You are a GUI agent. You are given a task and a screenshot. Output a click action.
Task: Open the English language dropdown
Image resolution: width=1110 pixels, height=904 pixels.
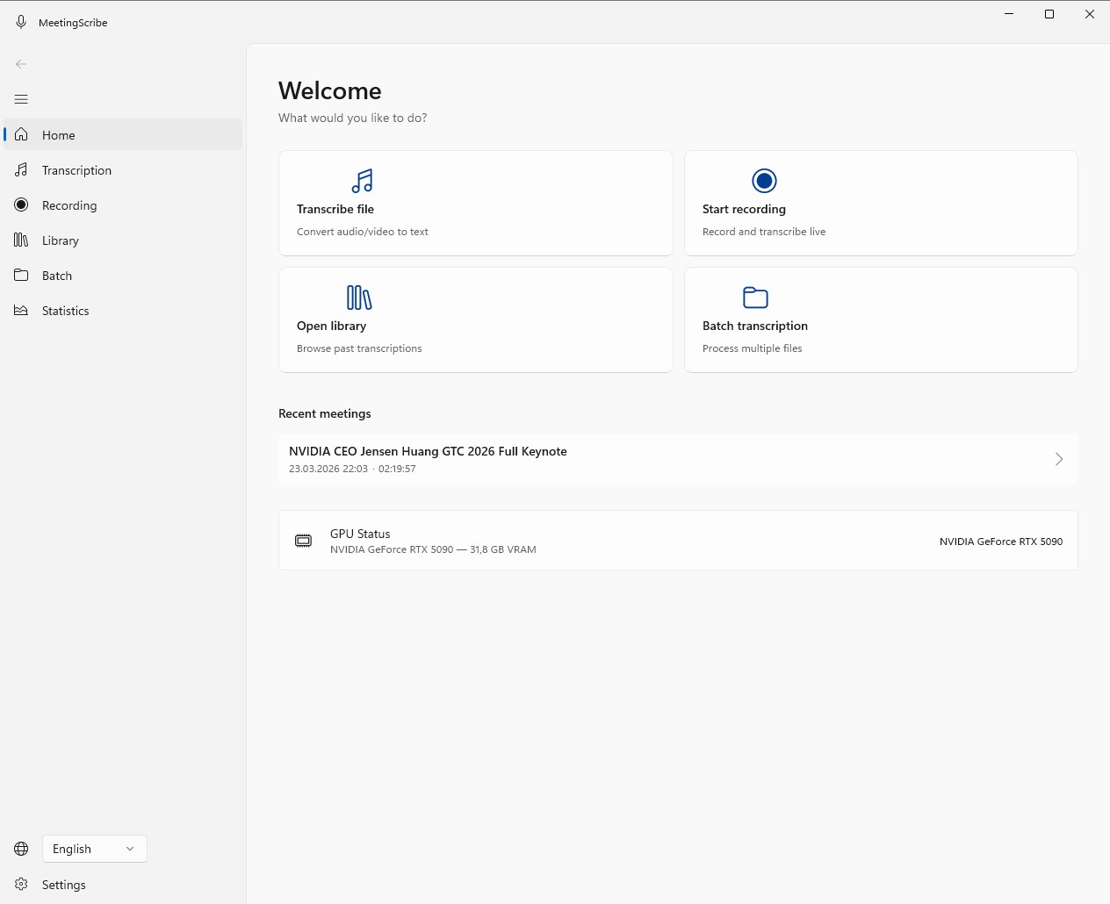tap(94, 848)
